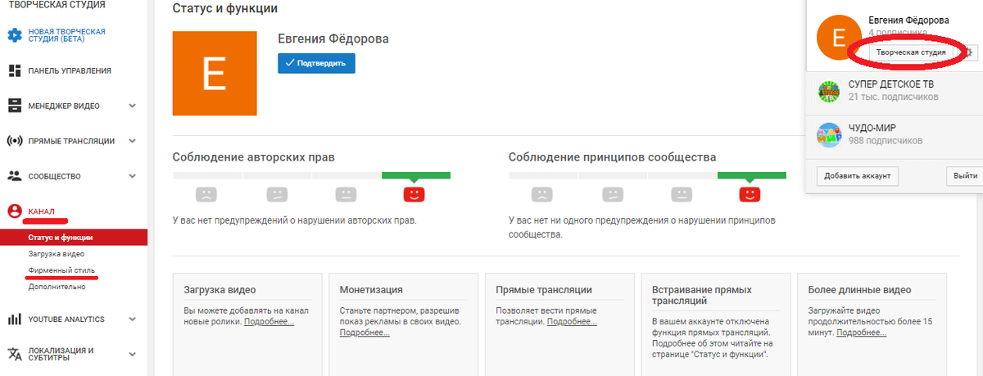This screenshot has width=983, height=376.
Task: Select Статус и функции in sidebar
Action: coord(74,238)
